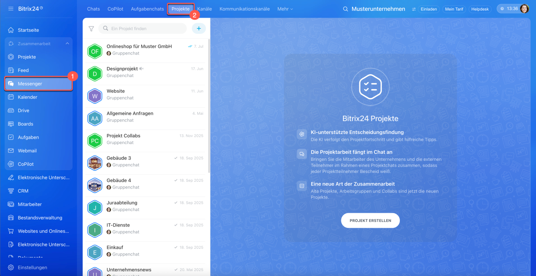This screenshot has width=536, height=276.
Task: Click the Gebäude 3 project name
Action: coord(119,158)
